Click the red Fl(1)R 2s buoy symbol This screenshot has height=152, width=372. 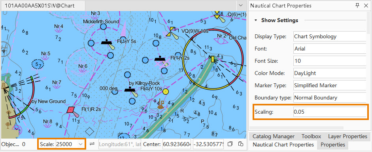coord(71,110)
